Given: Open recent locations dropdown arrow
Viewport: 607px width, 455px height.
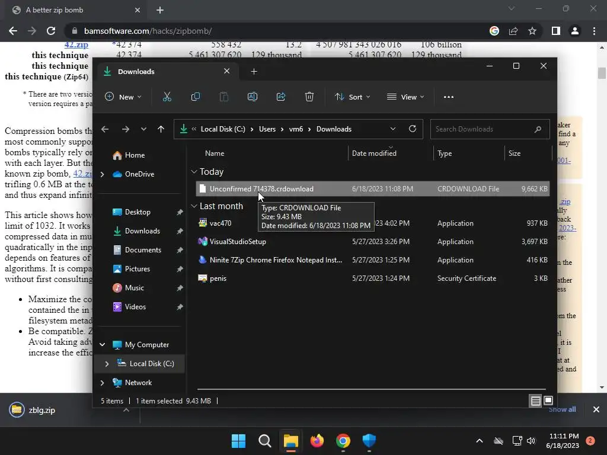Looking at the screenshot, I should [x=143, y=129].
